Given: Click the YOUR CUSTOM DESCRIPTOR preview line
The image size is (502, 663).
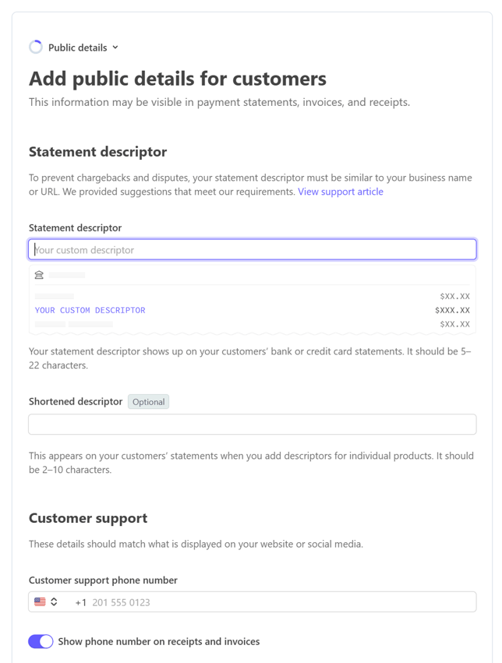Looking at the screenshot, I should click(90, 310).
